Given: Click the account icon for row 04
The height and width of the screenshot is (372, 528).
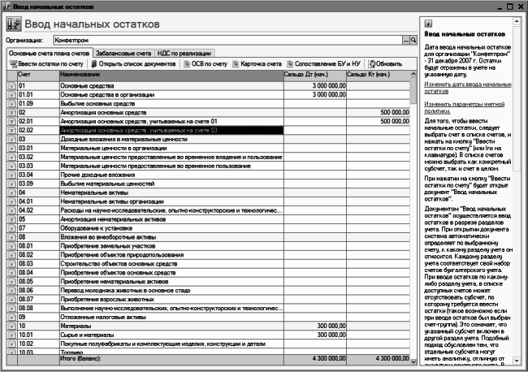Looking at the screenshot, I should pyautogui.click(x=12, y=192).
